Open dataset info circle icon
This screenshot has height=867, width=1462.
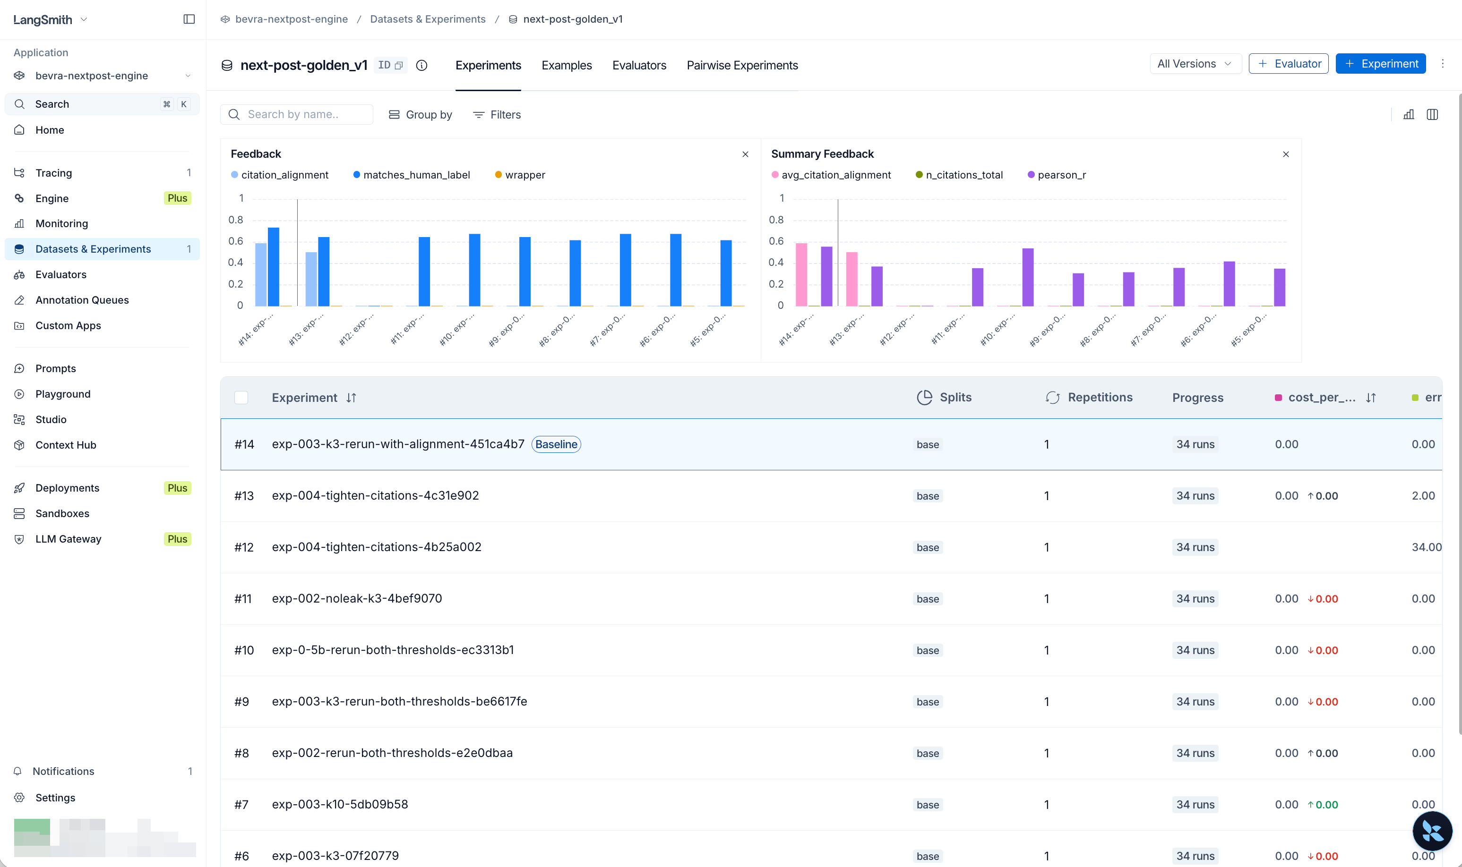pyautogui.click(x=421, y=66)
